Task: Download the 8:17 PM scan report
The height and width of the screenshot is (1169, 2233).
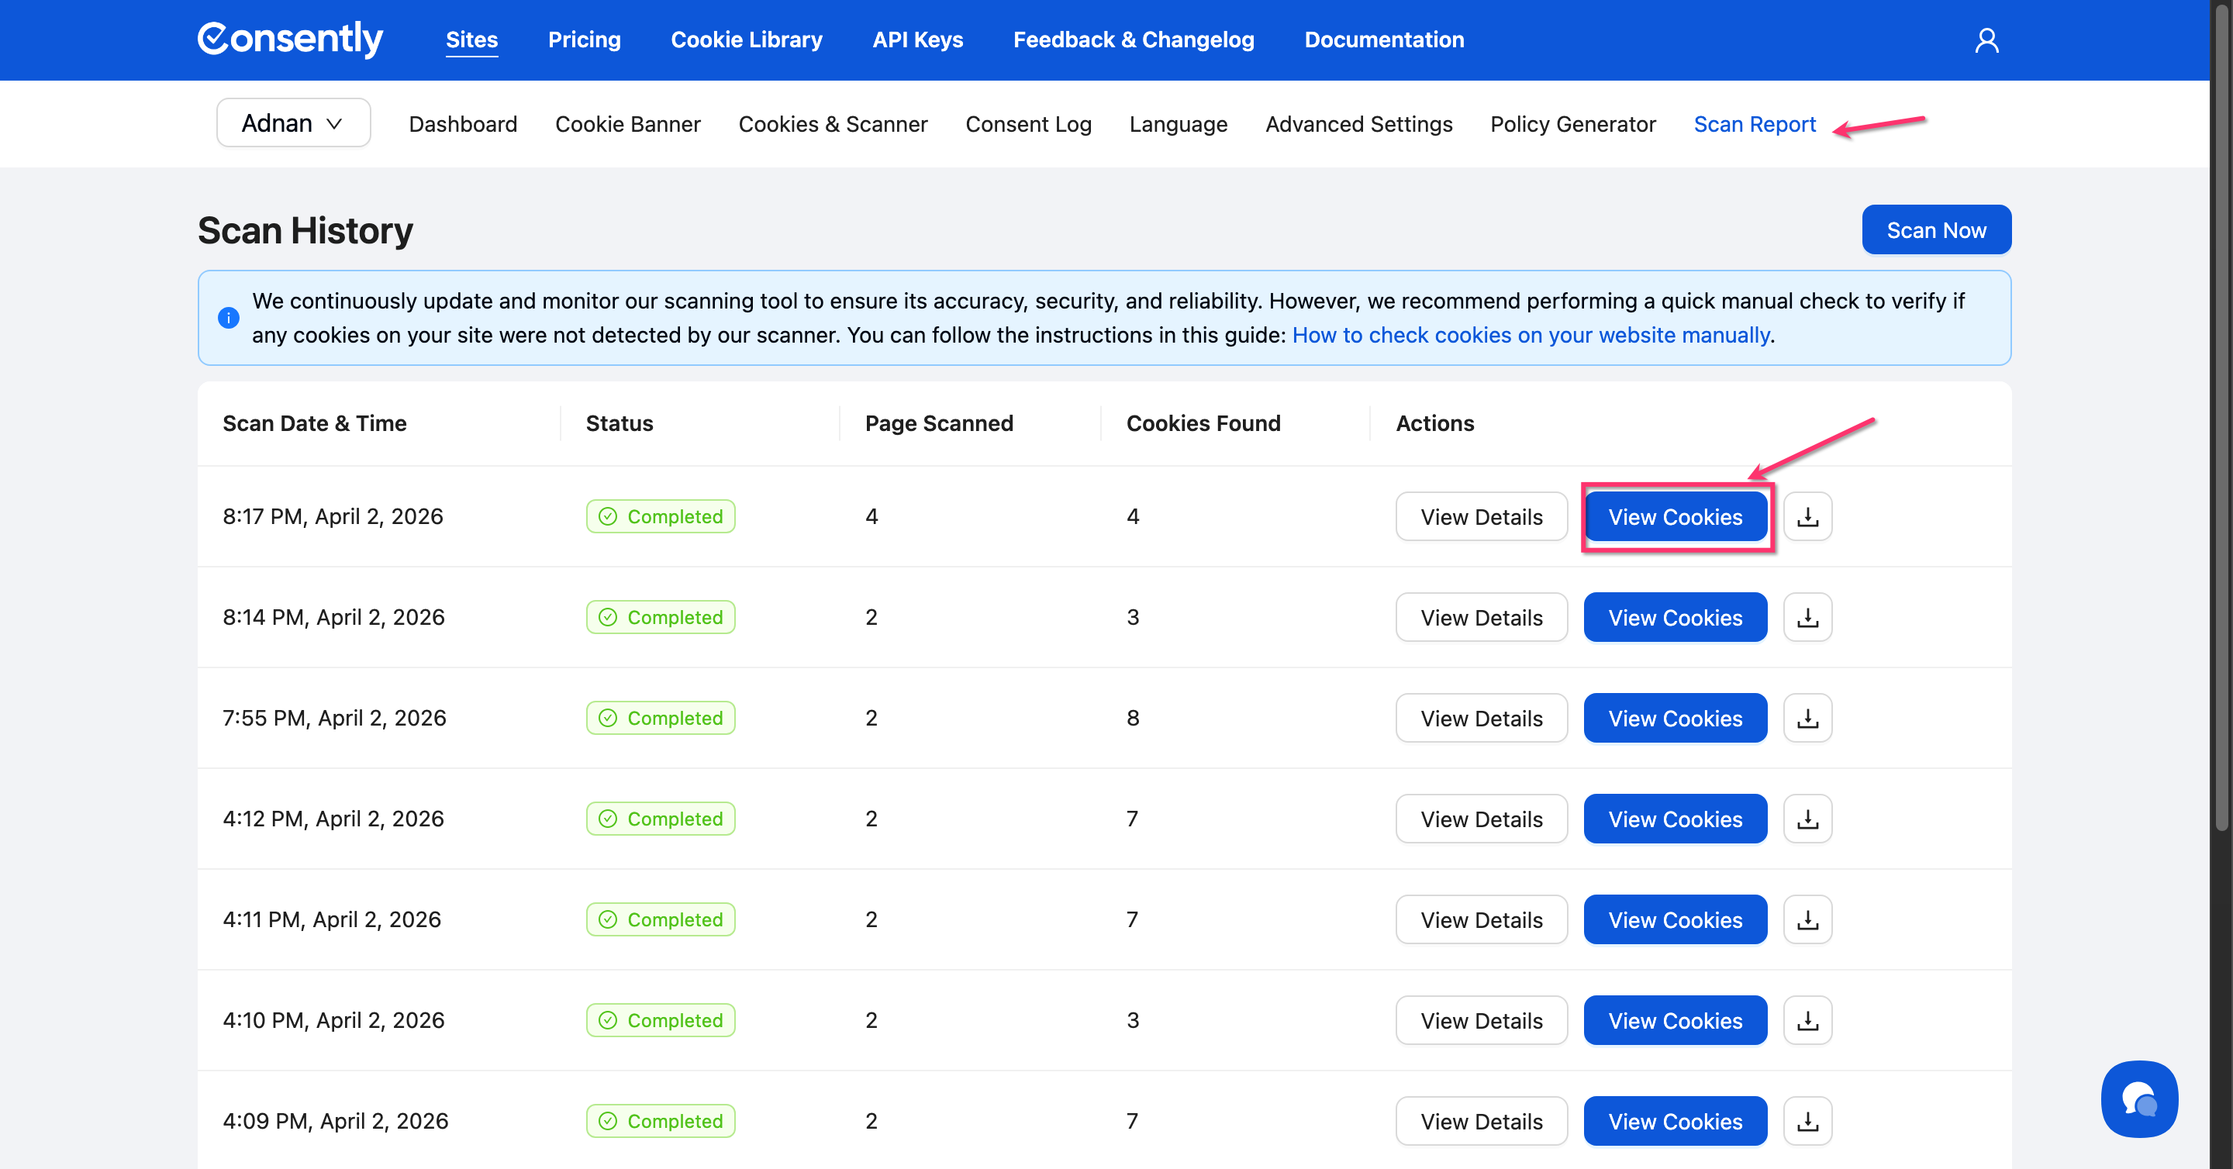Action: (1807, 516)
